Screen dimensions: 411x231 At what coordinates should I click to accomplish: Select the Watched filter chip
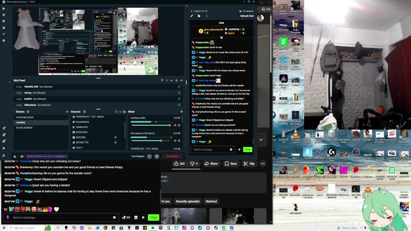coord(211,201)
